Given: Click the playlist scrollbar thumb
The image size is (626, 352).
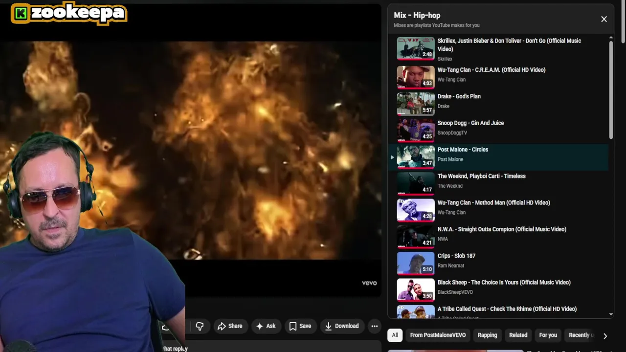Looking at the screenshot, I should (x=611, y=89).
